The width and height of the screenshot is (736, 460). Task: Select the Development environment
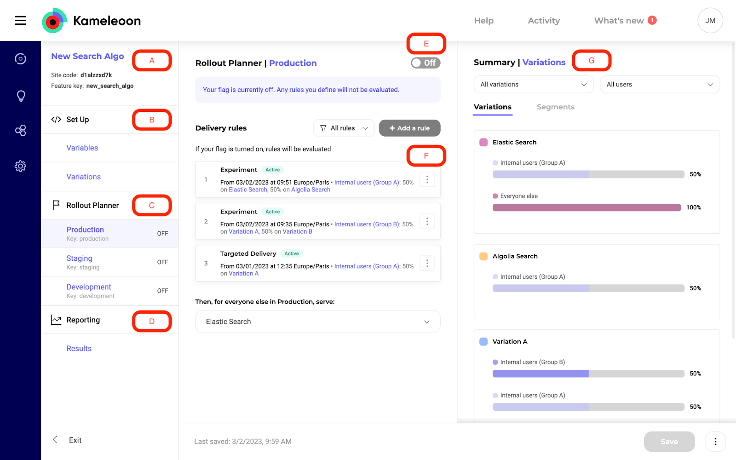coord(109,291)
